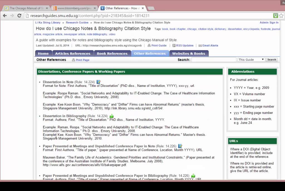Switch to The Chicago Manual of Style tab
Screen dimensions: 285x191
click(26, 8)
